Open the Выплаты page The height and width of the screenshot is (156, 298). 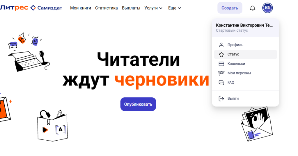coord(131,8)
